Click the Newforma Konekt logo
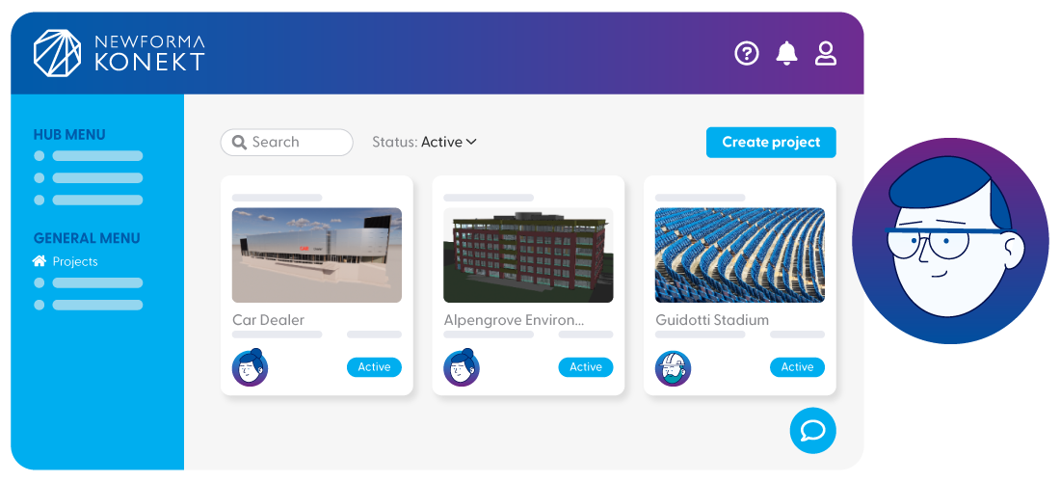 (119, 53)
